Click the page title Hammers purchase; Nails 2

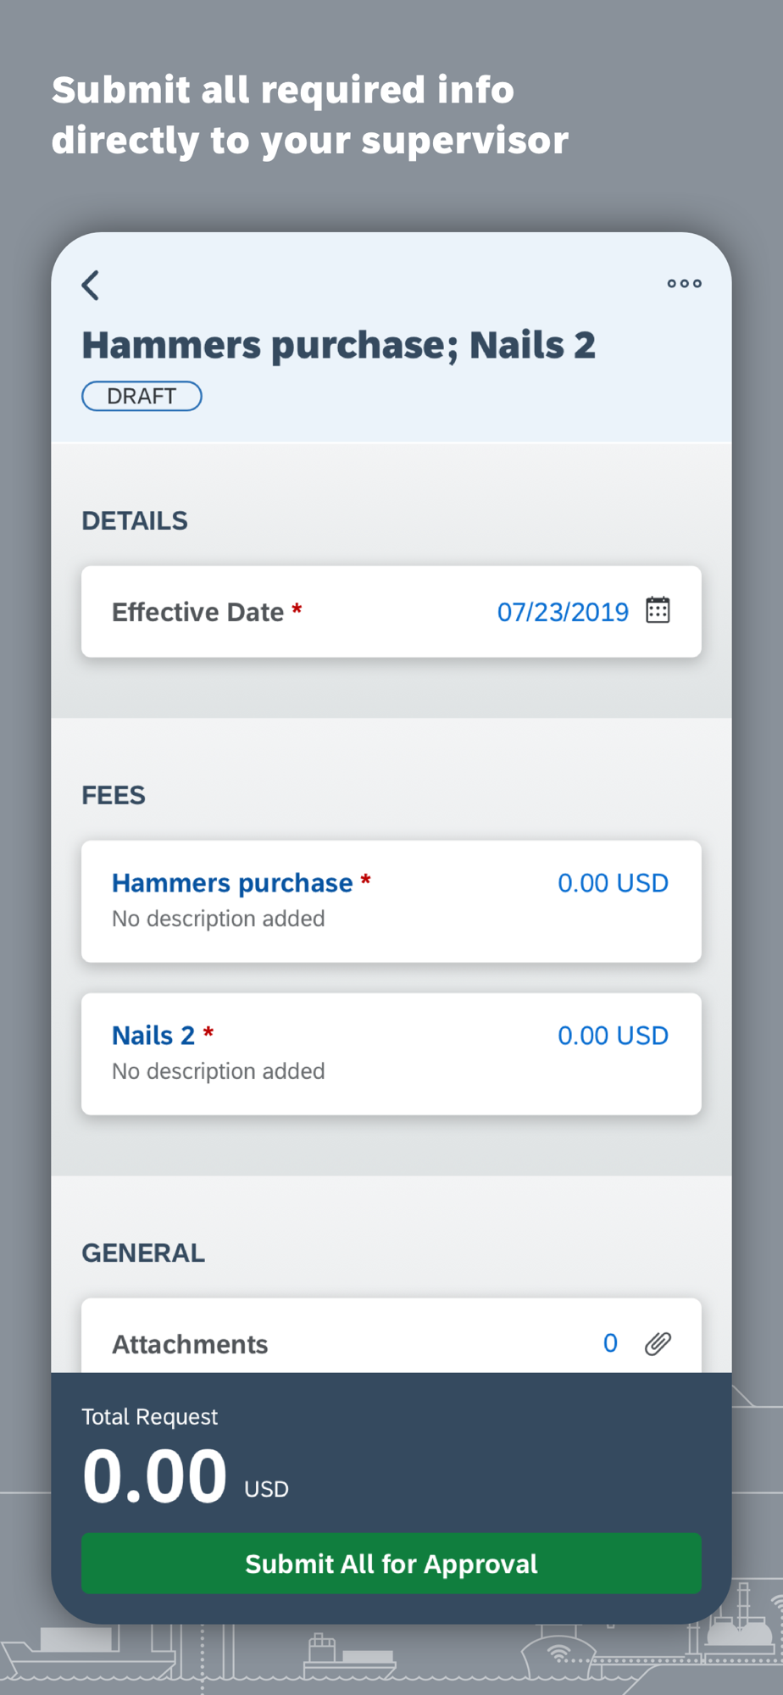pyautogui.click(x=338, y=345)
